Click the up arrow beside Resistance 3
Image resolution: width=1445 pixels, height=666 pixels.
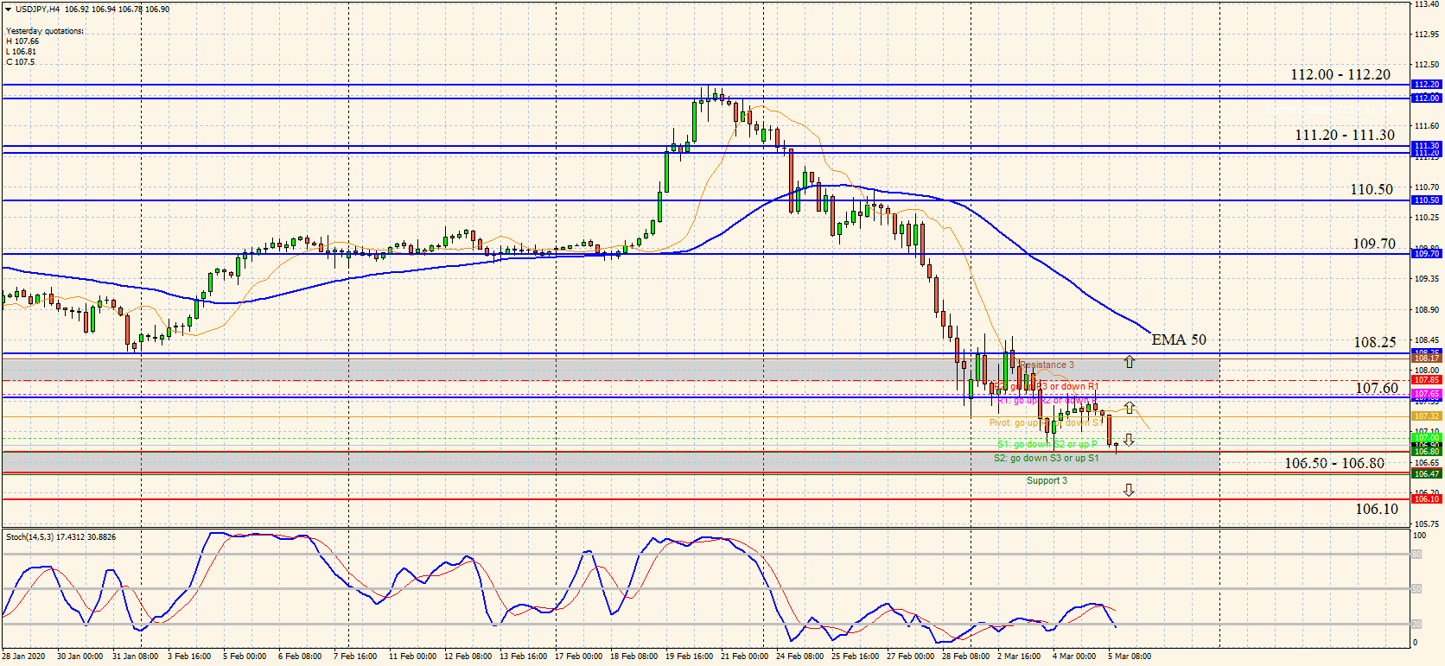1129,362
